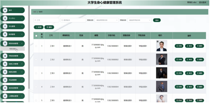Click the 工号 search input field
The height and width of the screenshot is (103, 210).
coord(46,20)
